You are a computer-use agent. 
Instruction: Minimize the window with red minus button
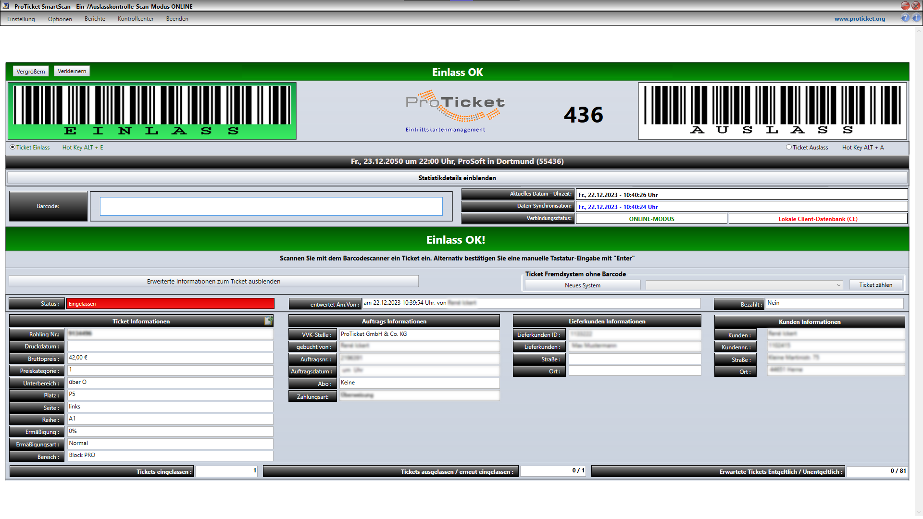(905, 5)
